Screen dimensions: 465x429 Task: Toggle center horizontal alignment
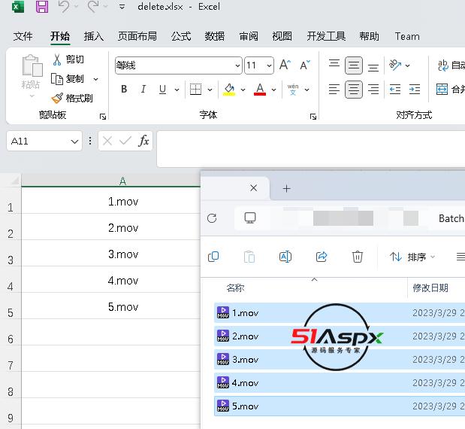pyautogui.click(x=354, y=90)
